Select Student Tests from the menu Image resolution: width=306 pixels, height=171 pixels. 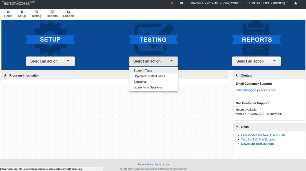[143, 71]
